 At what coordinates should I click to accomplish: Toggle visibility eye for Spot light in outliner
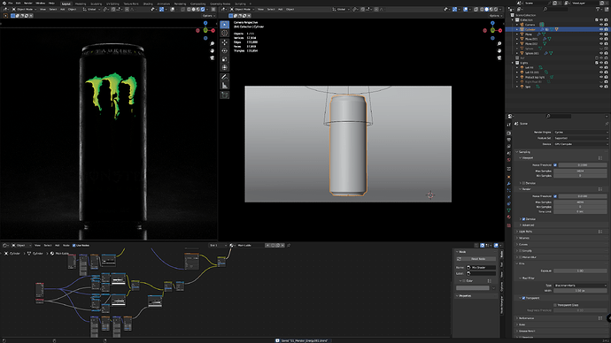[601, 87]
